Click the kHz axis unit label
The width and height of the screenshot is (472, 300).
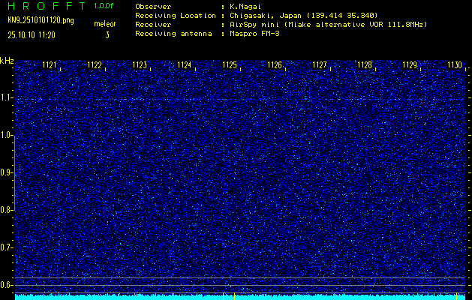7,60
